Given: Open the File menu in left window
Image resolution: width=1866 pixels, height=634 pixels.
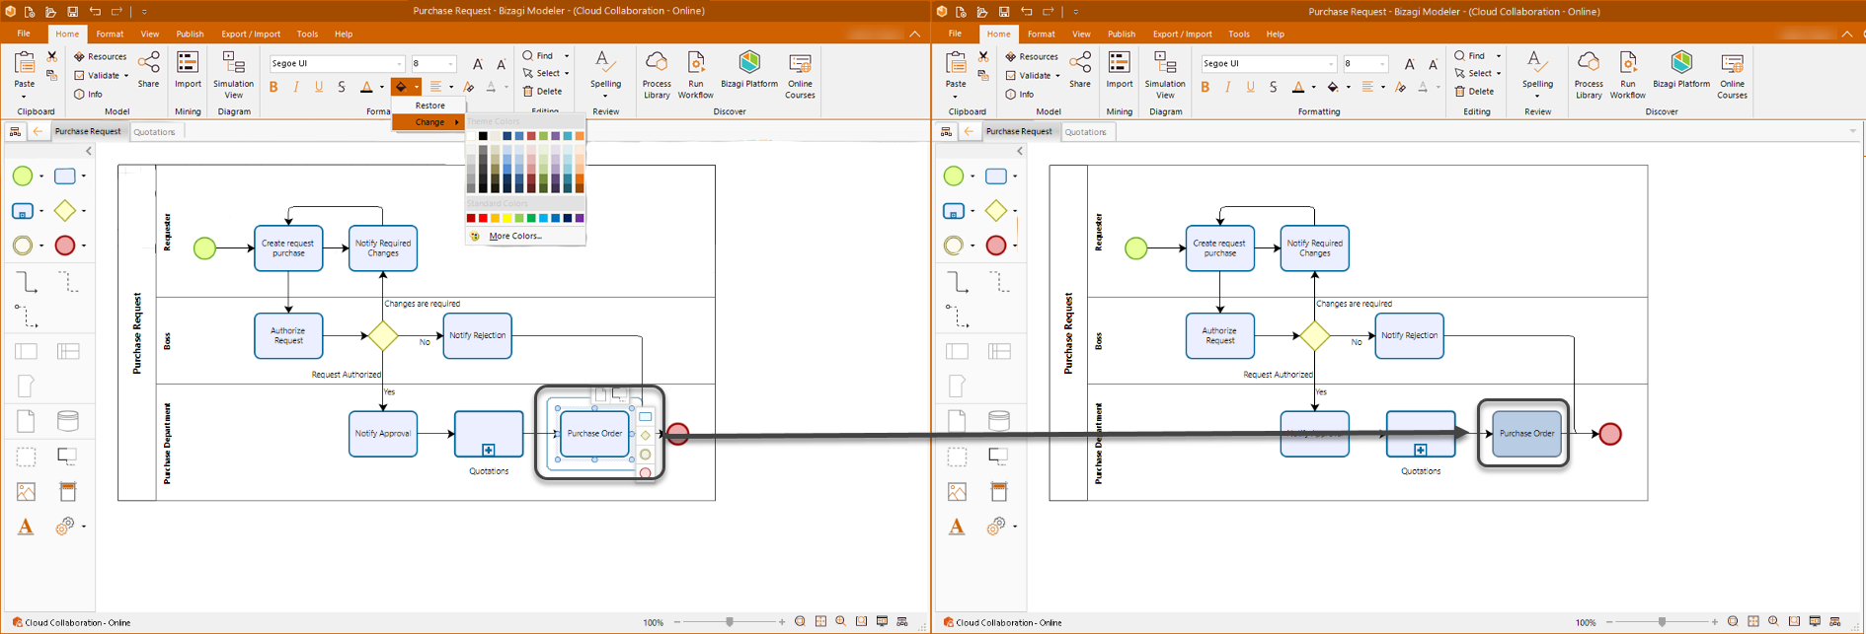Looking at the screenshot, I should point(24,34).
